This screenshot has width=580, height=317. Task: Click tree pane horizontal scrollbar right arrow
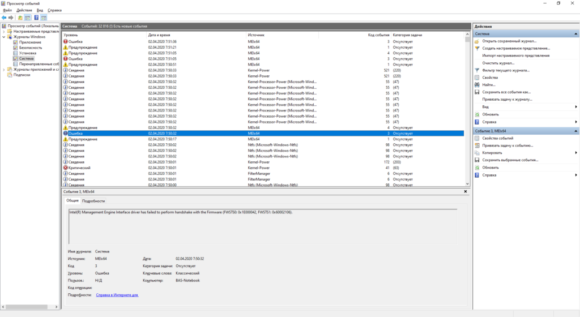[56, 307]
